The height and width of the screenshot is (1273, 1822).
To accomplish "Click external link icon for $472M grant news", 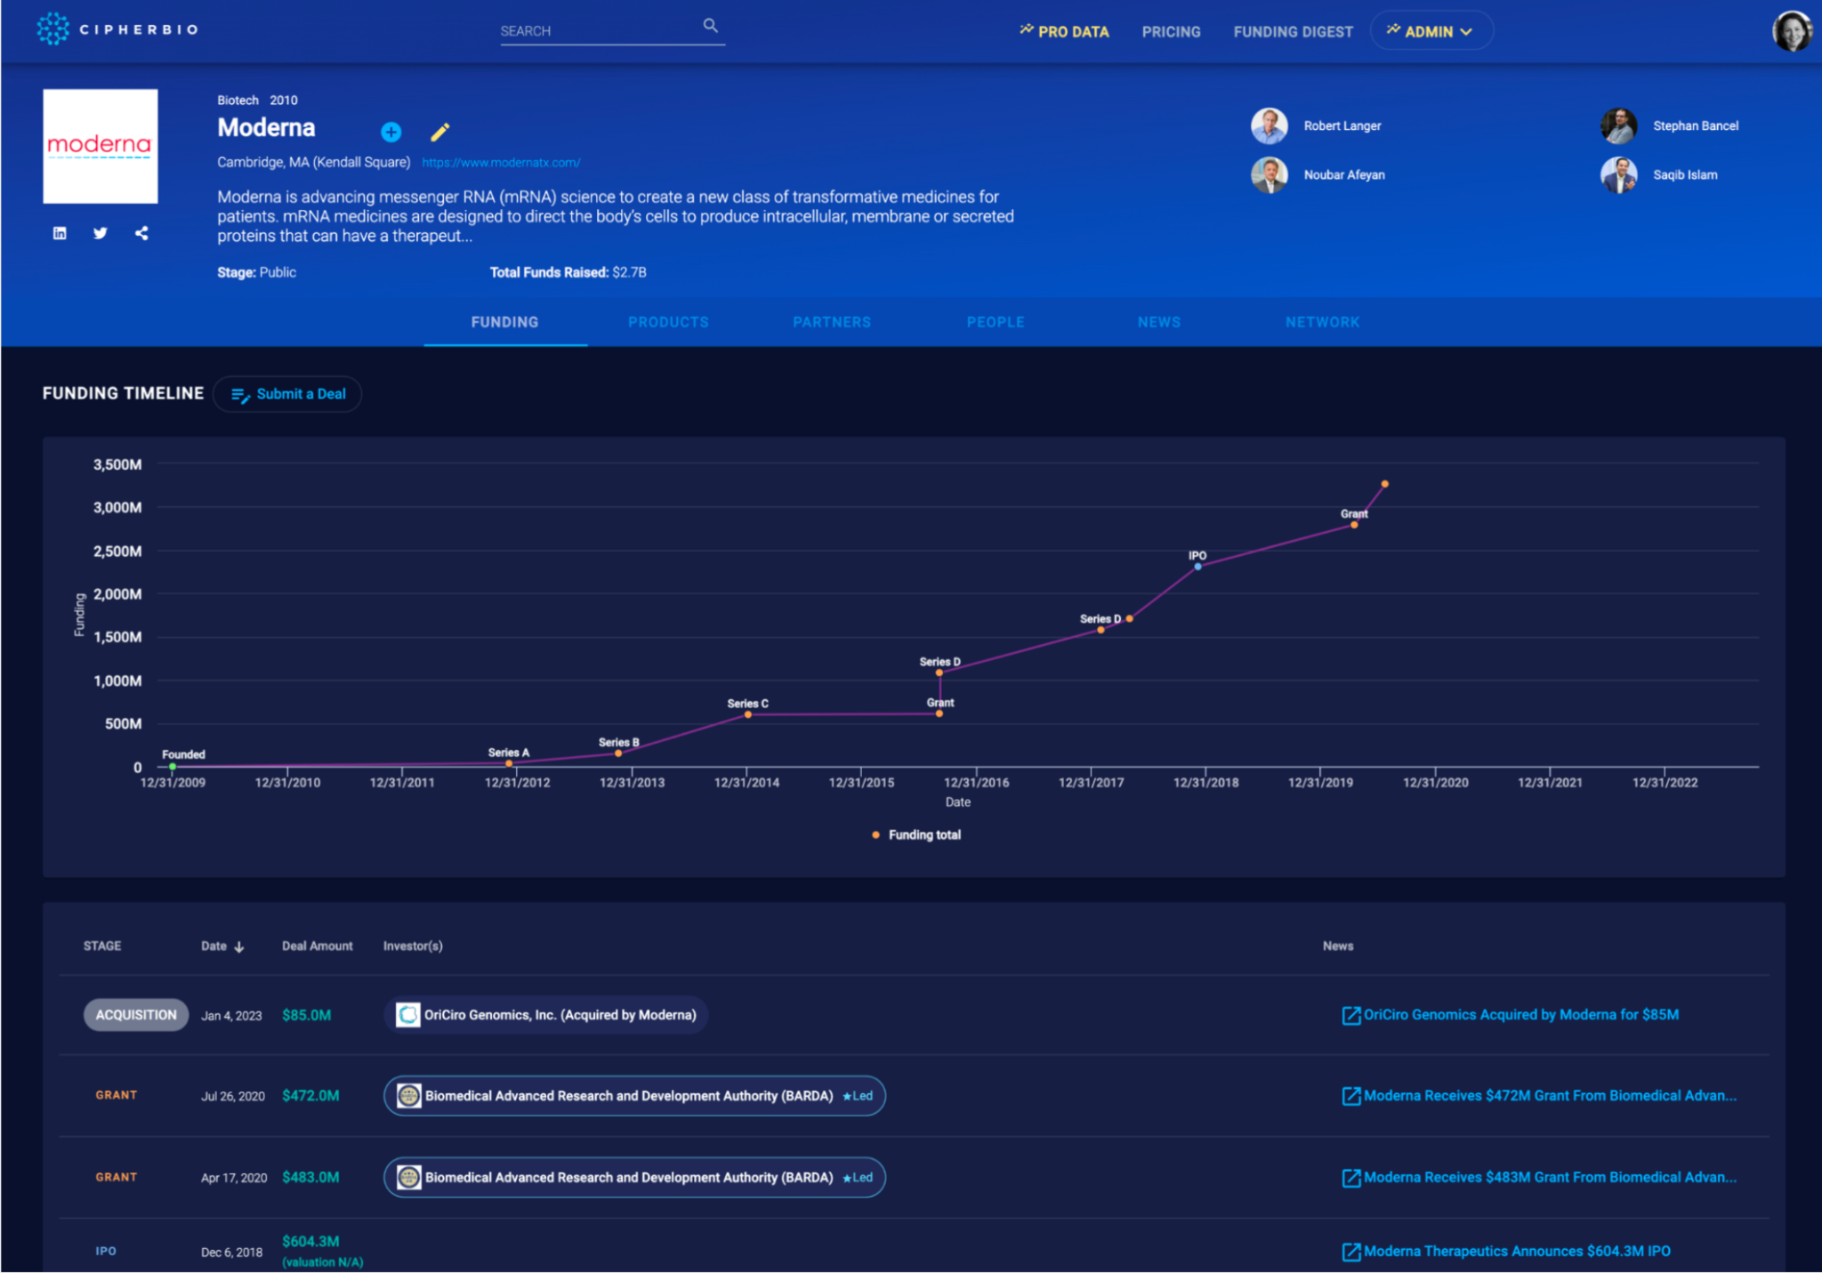I will click(x=1350, y=1097).
